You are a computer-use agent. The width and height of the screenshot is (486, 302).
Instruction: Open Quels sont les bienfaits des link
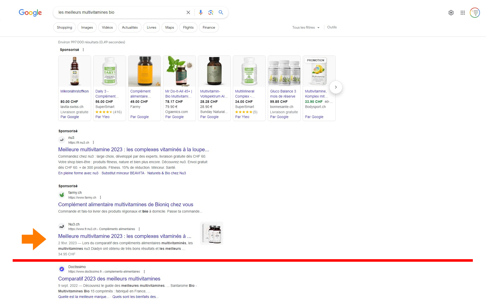(x=135, y=297)
